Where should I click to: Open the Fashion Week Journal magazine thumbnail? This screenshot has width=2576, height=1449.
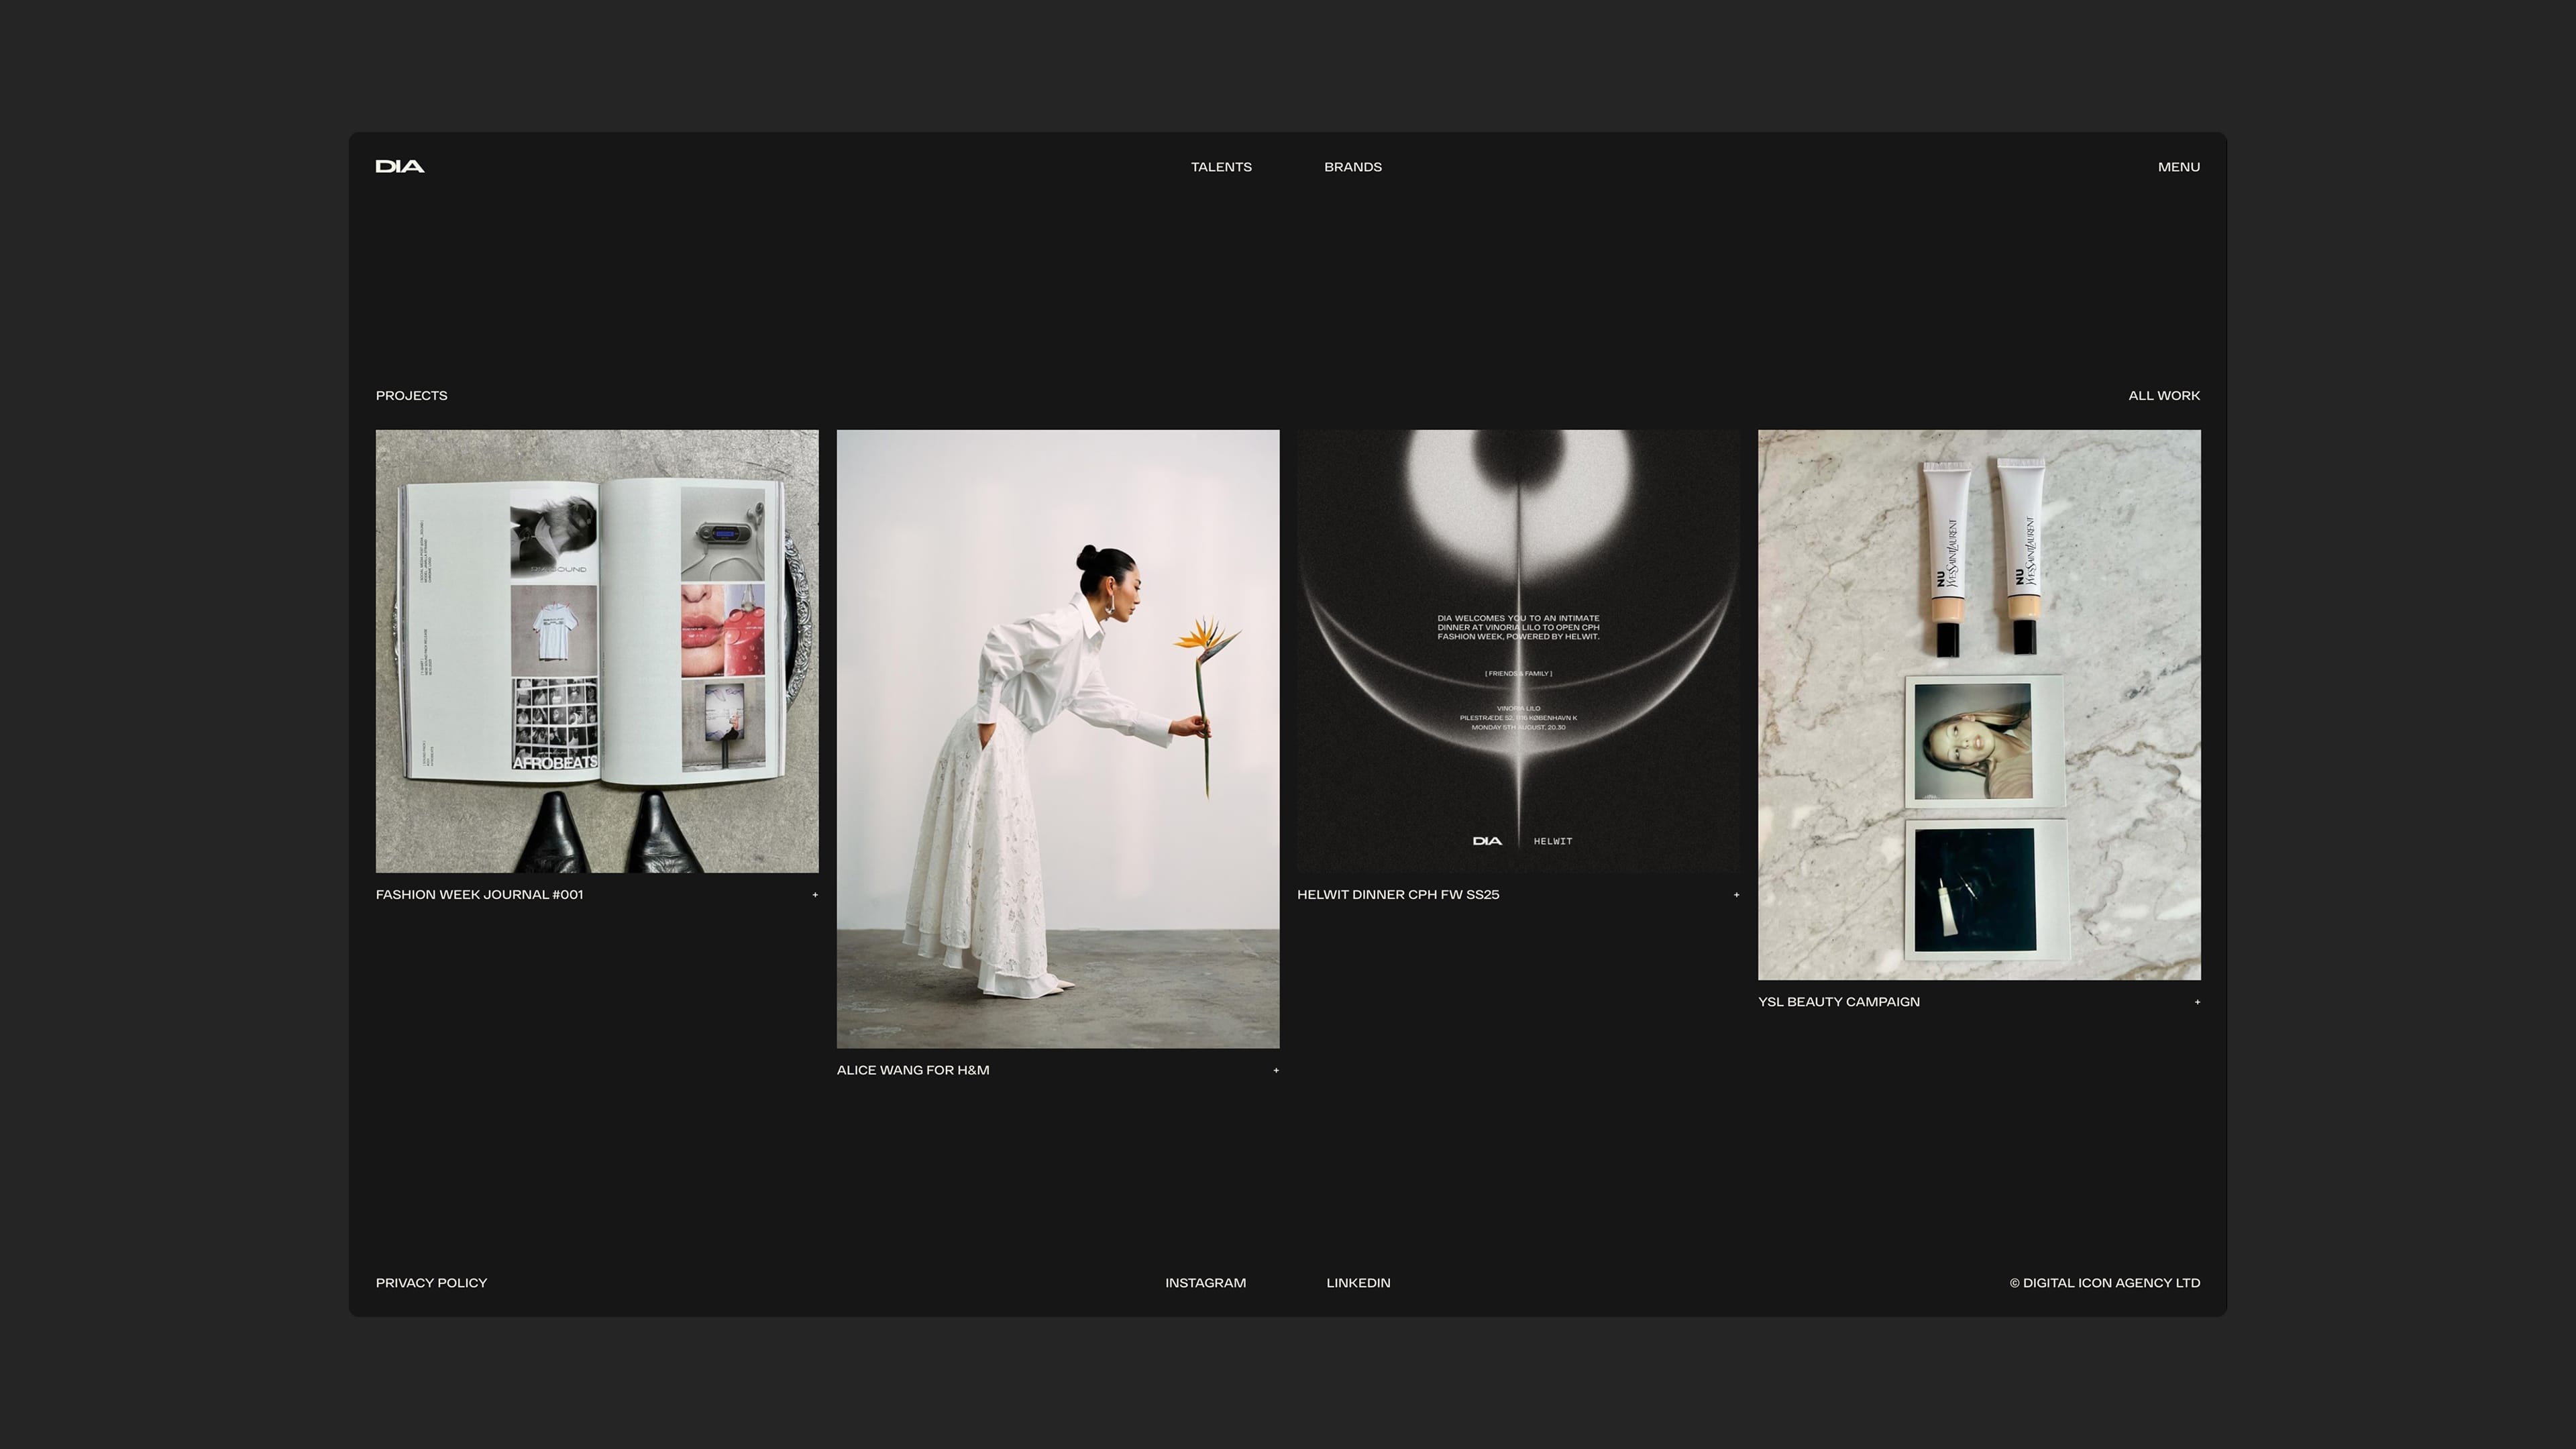coord(597,651)
